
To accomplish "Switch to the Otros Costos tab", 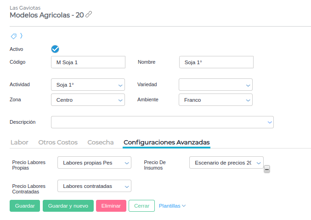I will pyautogui.click(x=58, y=143).
